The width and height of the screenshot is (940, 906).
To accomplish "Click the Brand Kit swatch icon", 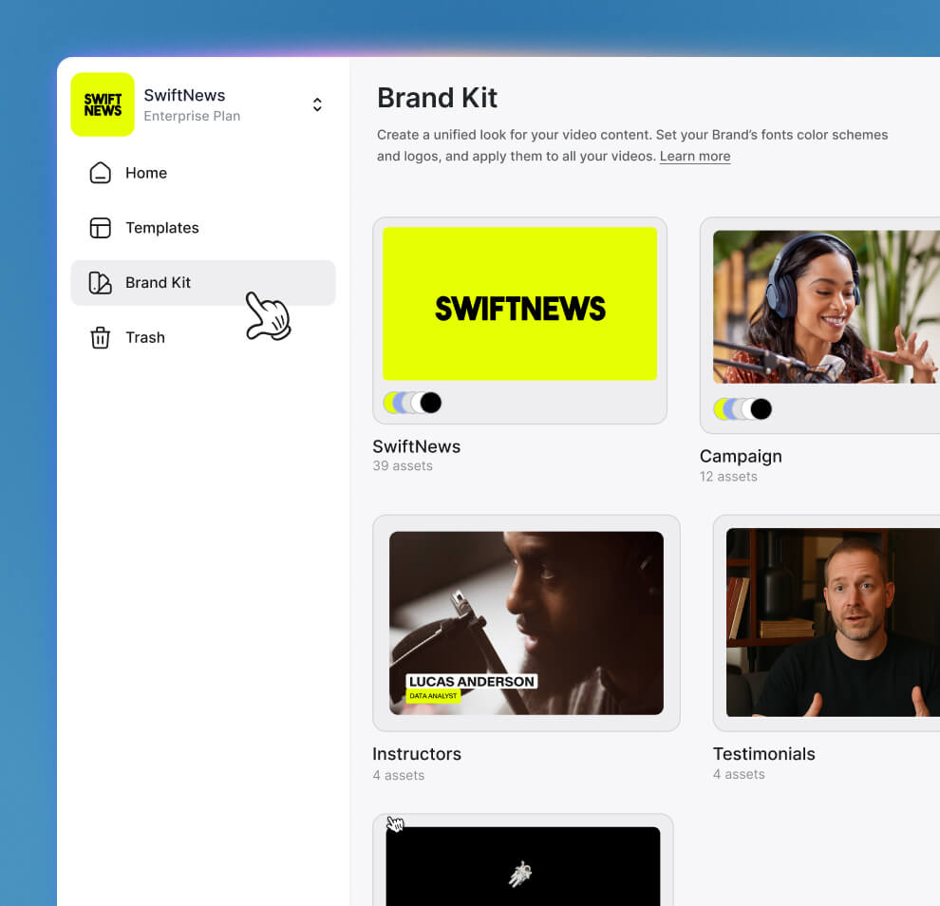I will (x=100, y=282).
